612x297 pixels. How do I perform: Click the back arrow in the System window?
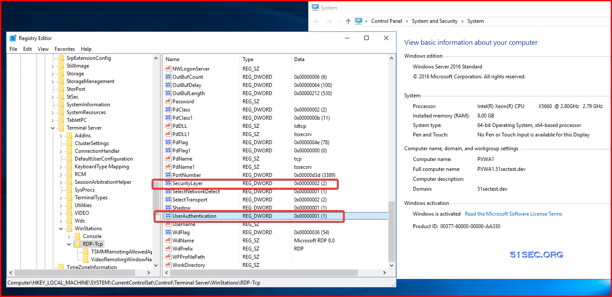317,21
